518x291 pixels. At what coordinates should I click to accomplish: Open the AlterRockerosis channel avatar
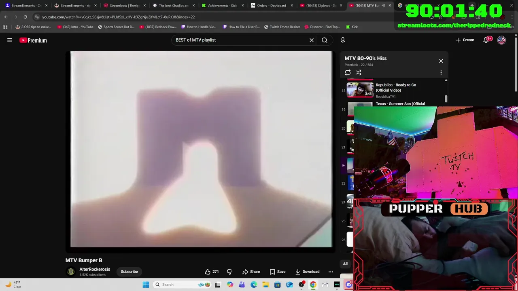pyautogui.click(x=71, y=272)
